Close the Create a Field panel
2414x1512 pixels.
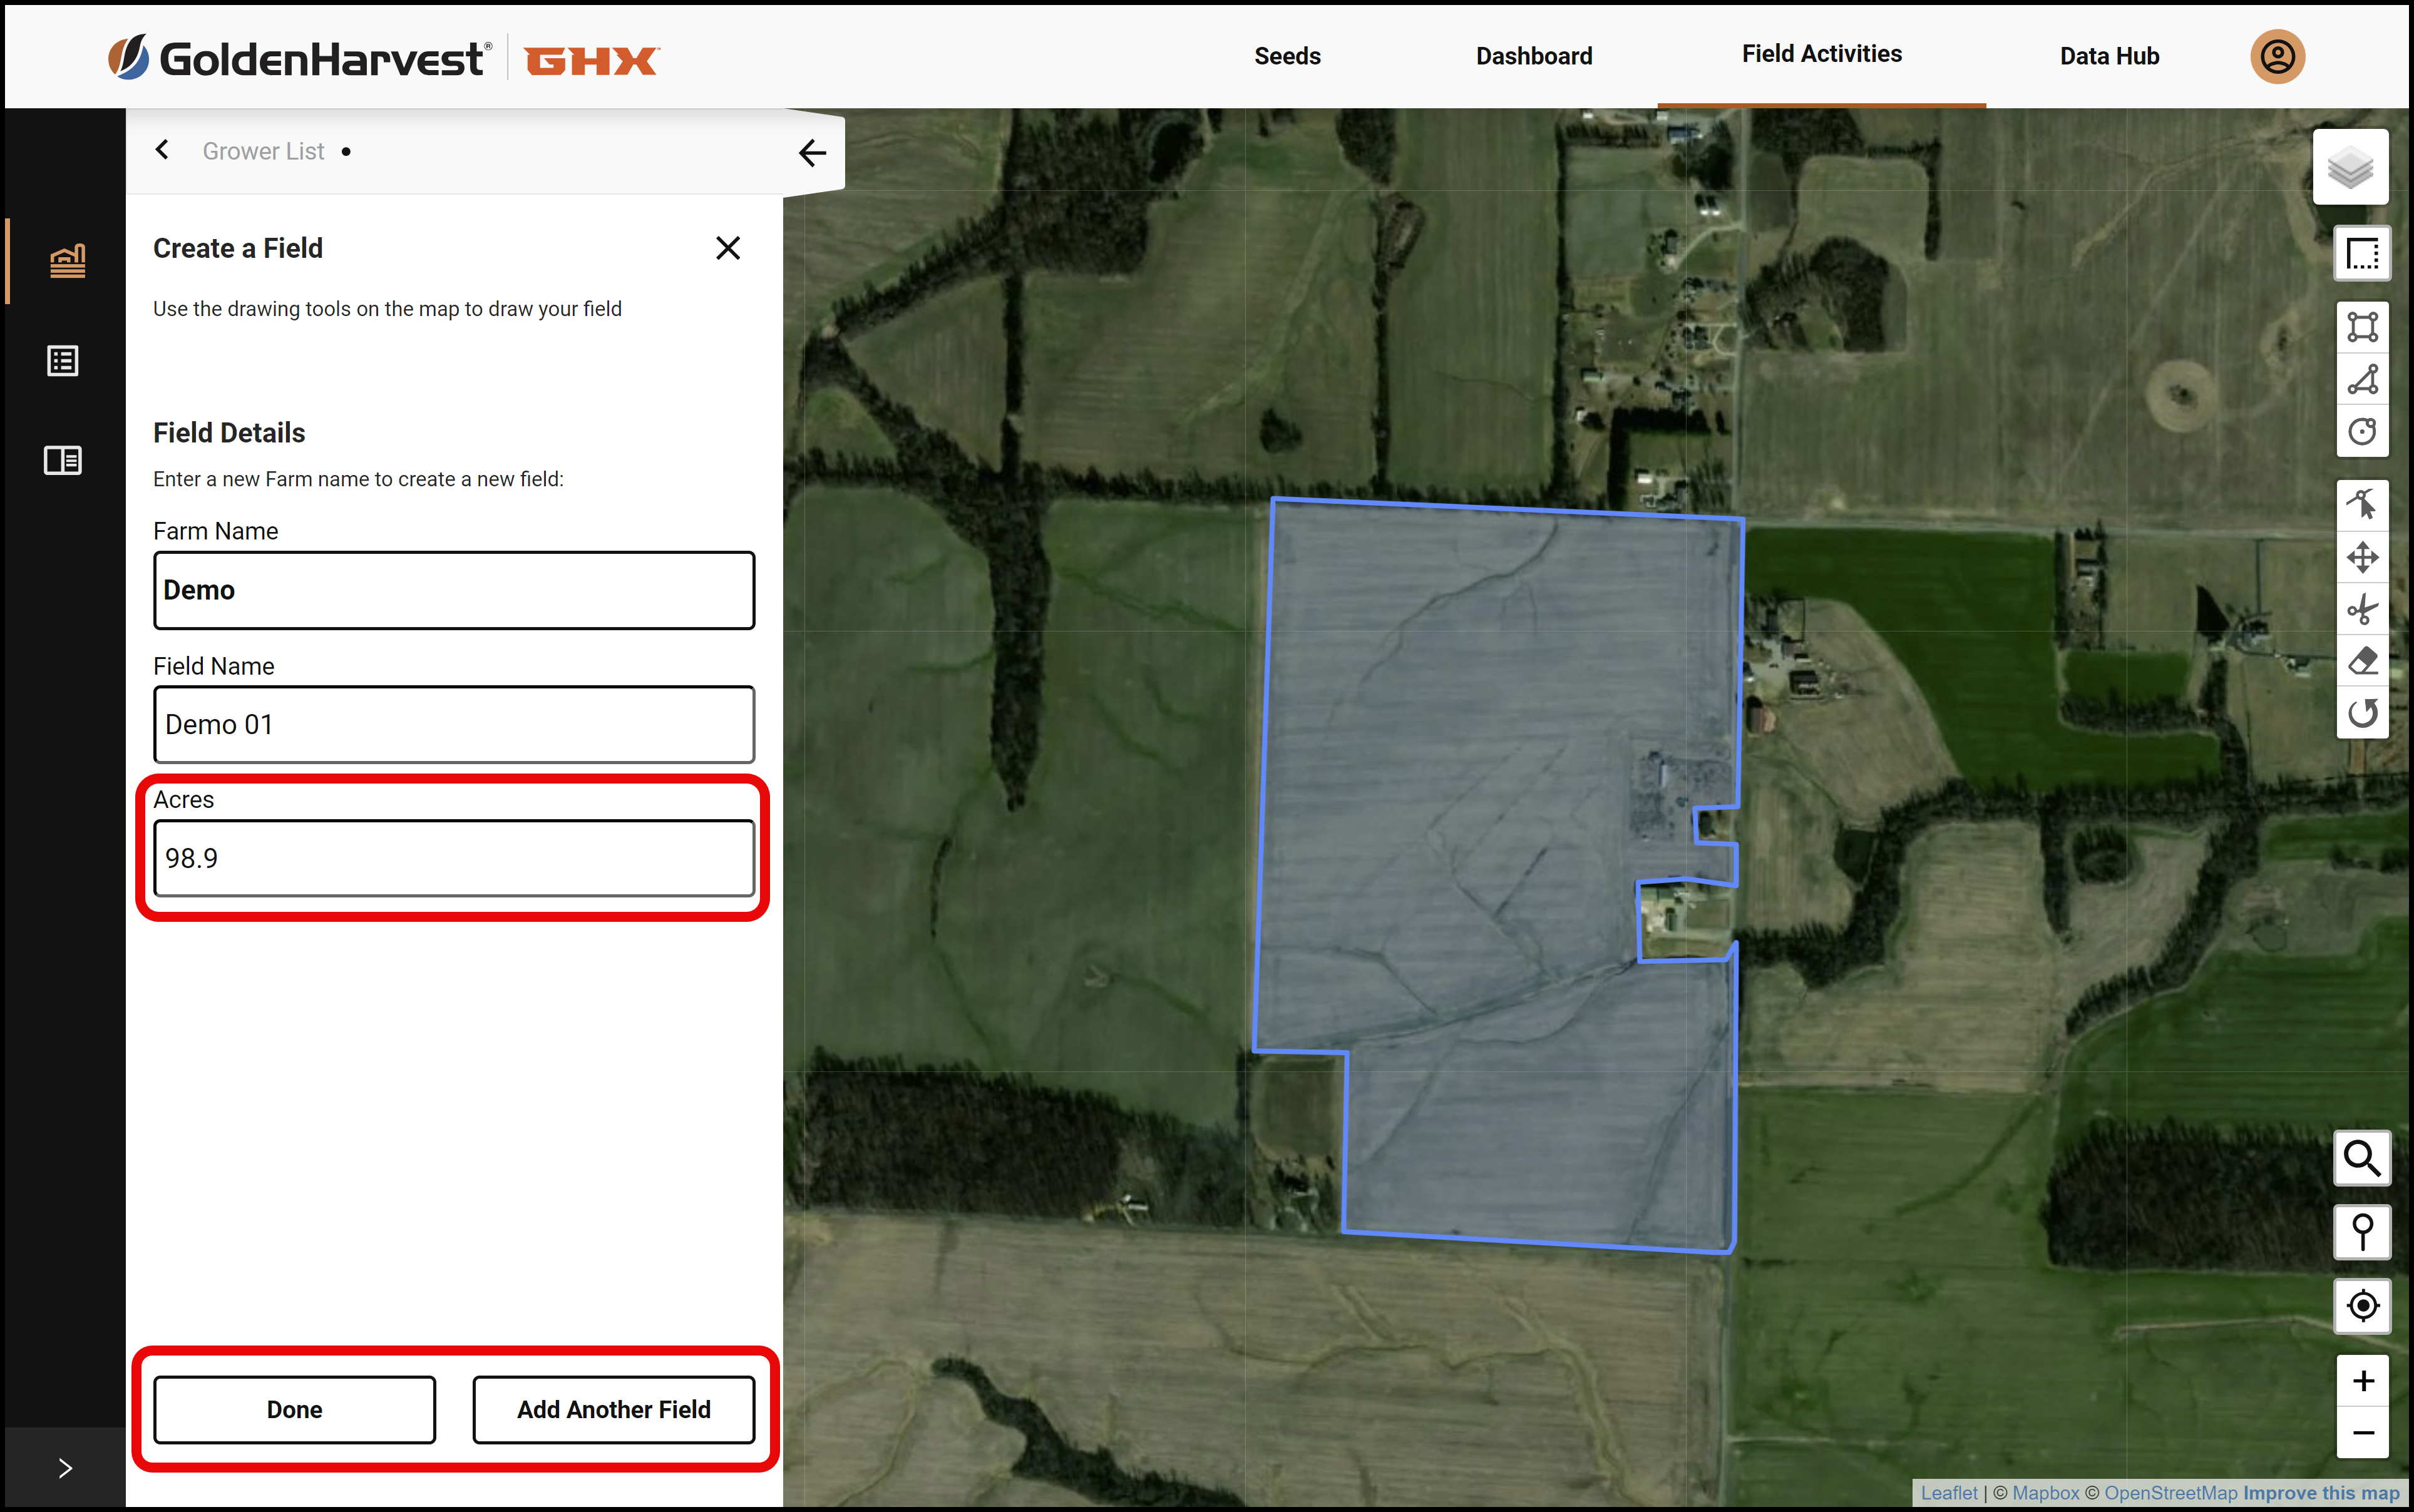(727, 248)
